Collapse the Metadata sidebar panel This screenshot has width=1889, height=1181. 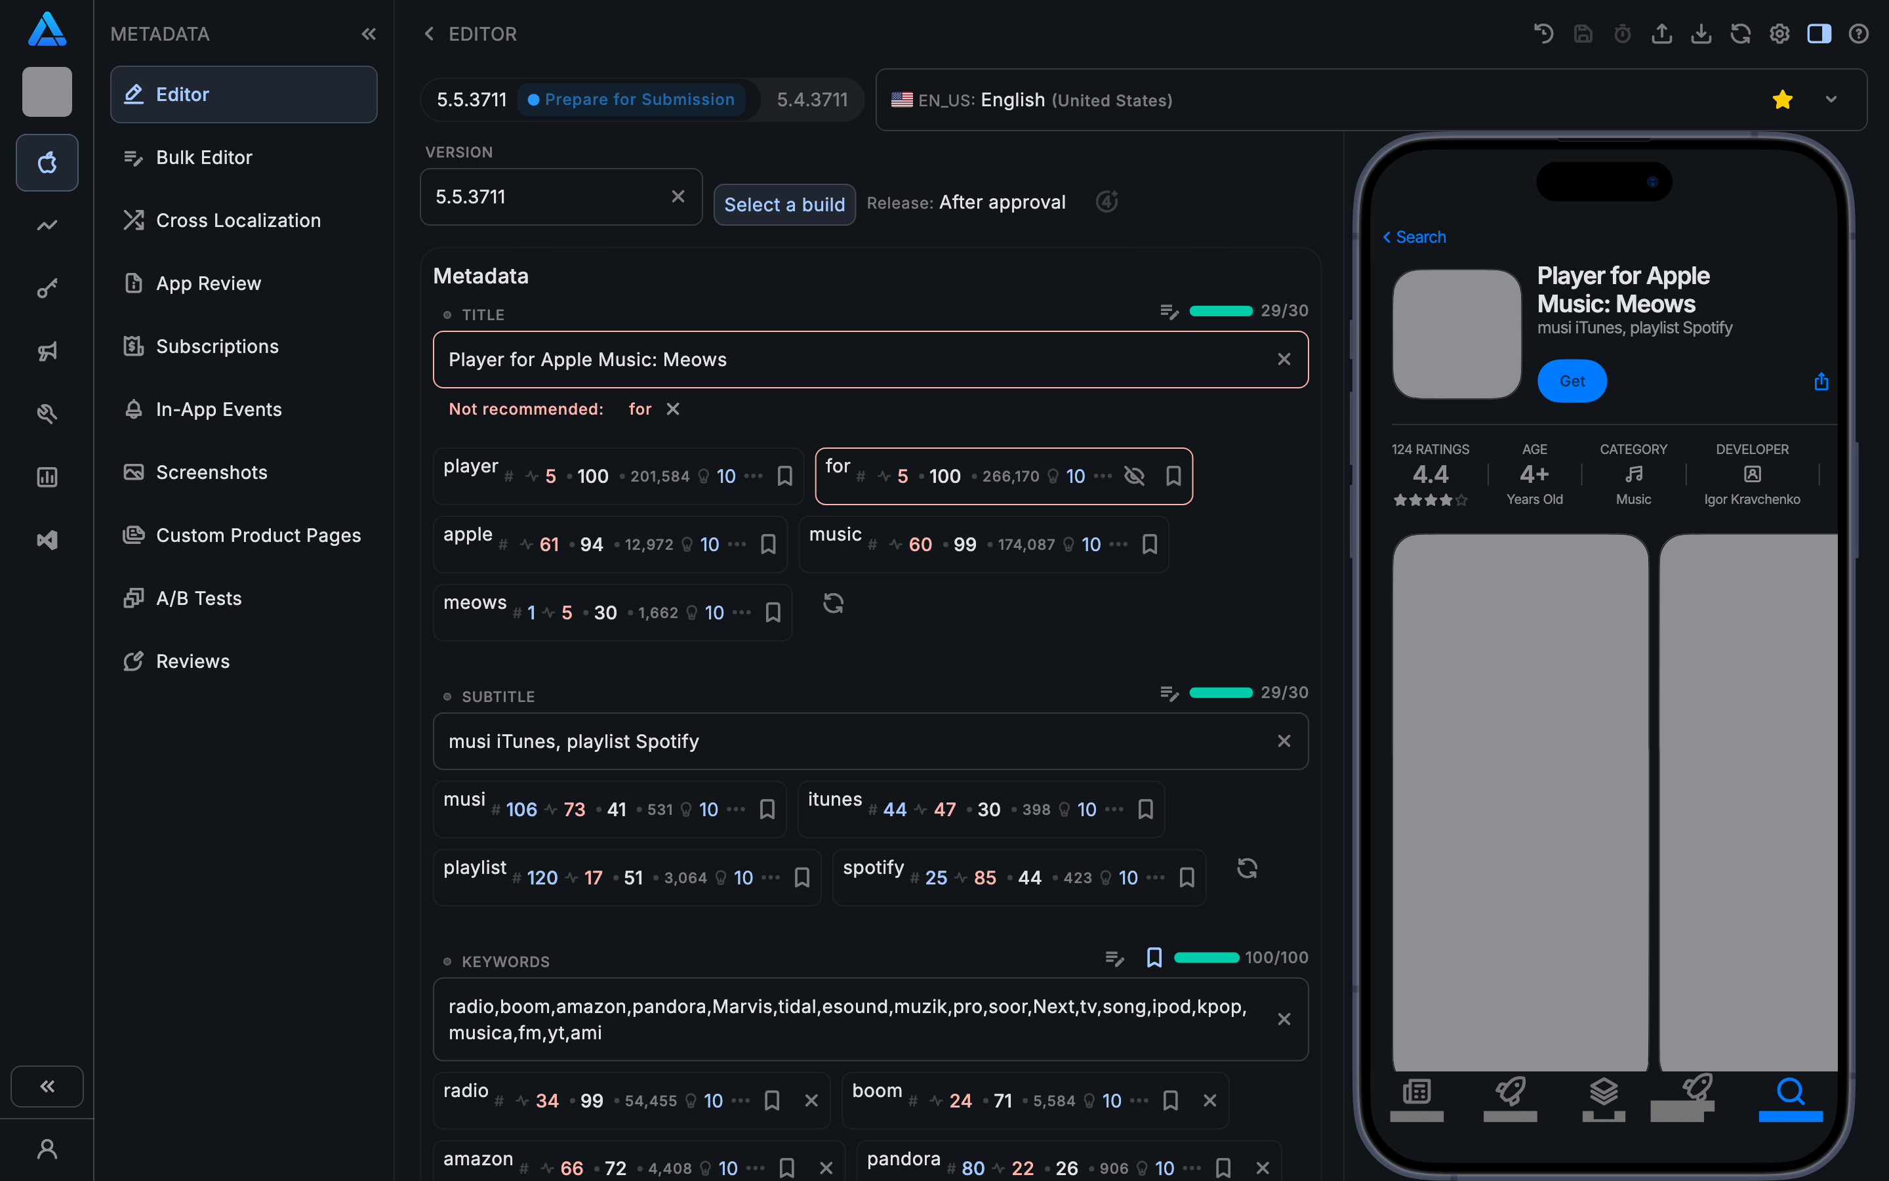pyautogui.click(x=369, y=33)
